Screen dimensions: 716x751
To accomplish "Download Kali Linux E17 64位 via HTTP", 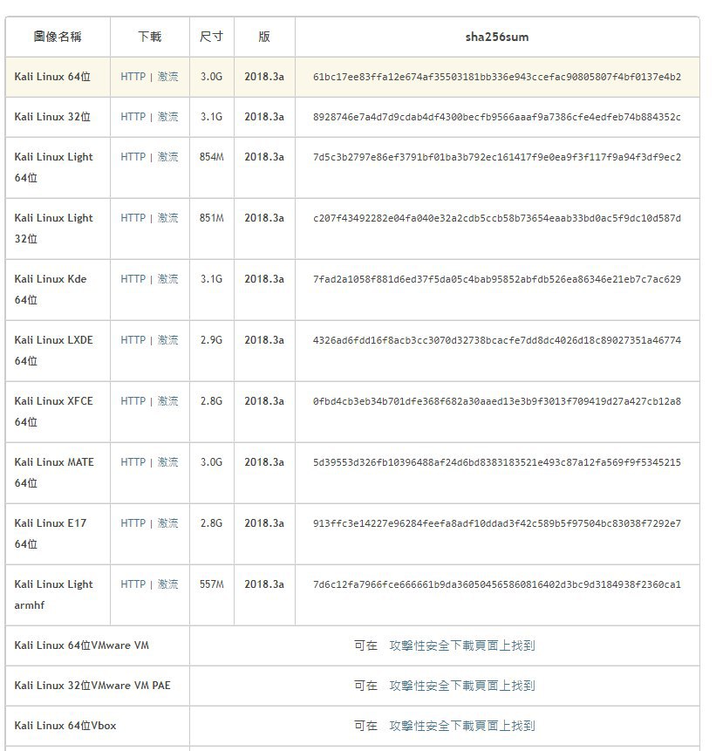I will (133, 523).
